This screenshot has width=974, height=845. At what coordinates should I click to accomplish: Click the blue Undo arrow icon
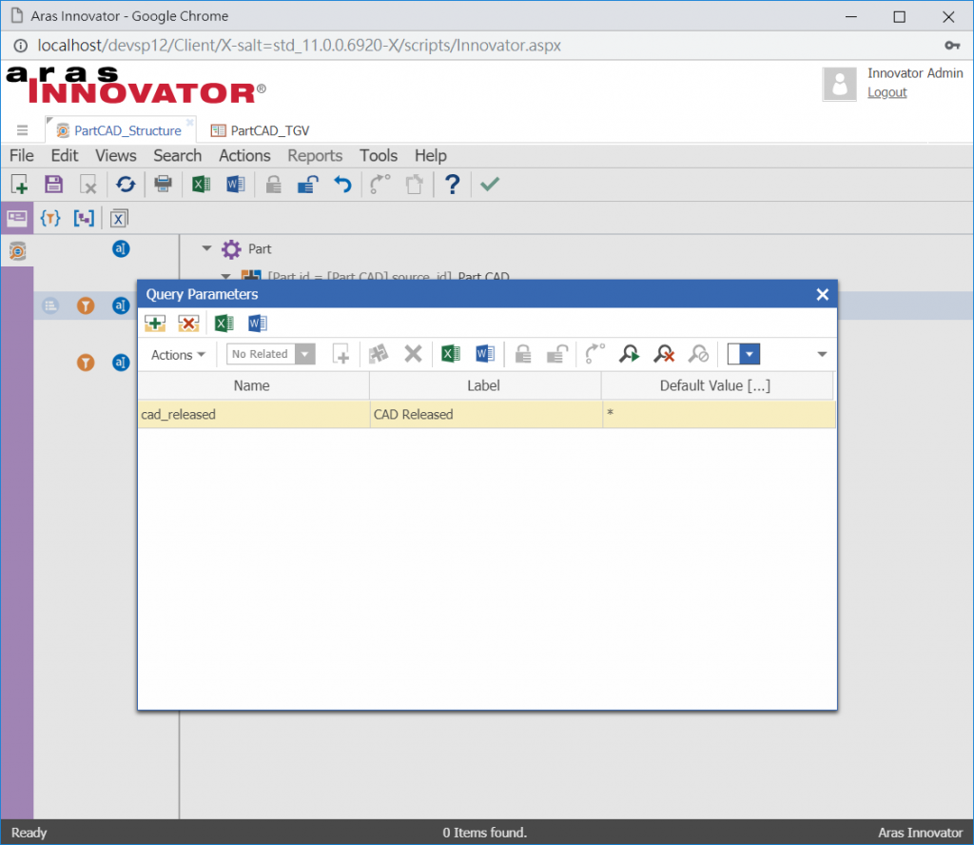coord(342,185)
